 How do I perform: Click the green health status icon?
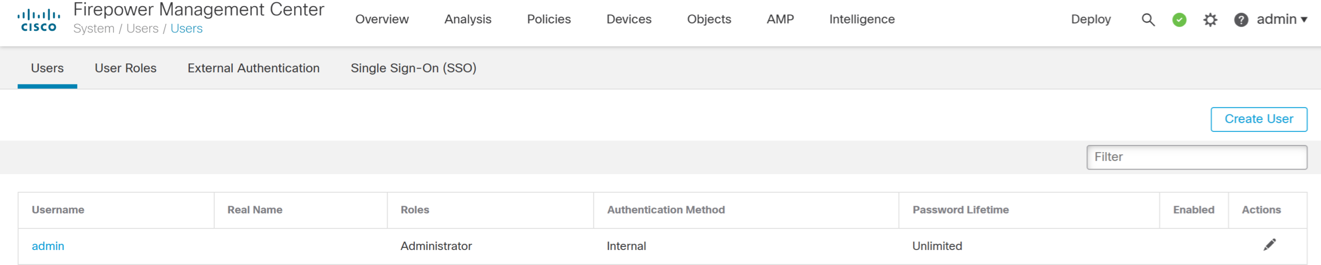tap(1179, 20)
